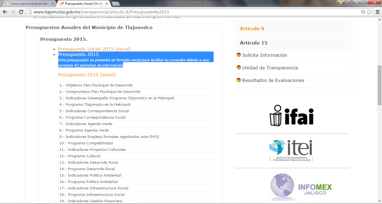
Task: Open the ifai logo link
Action: pyautogui.click(x=292, y=115)
